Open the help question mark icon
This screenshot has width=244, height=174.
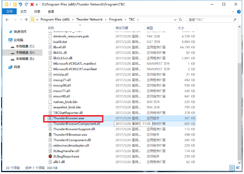[x=239, y=12]
